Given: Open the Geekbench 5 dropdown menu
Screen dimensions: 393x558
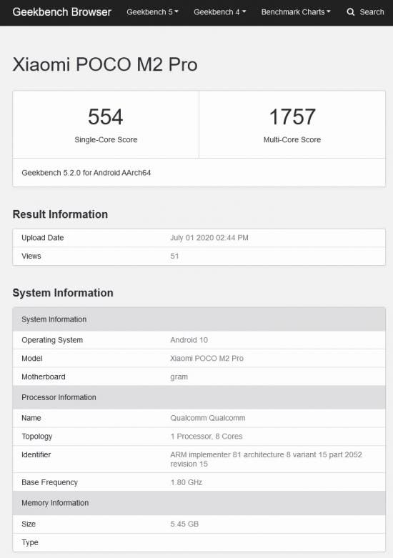Looking at the screenshot, I should pyautogui.click(x=152, y=12).
